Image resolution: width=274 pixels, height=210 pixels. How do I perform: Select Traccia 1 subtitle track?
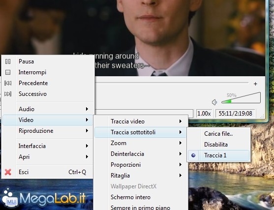[x=218, y=155]
